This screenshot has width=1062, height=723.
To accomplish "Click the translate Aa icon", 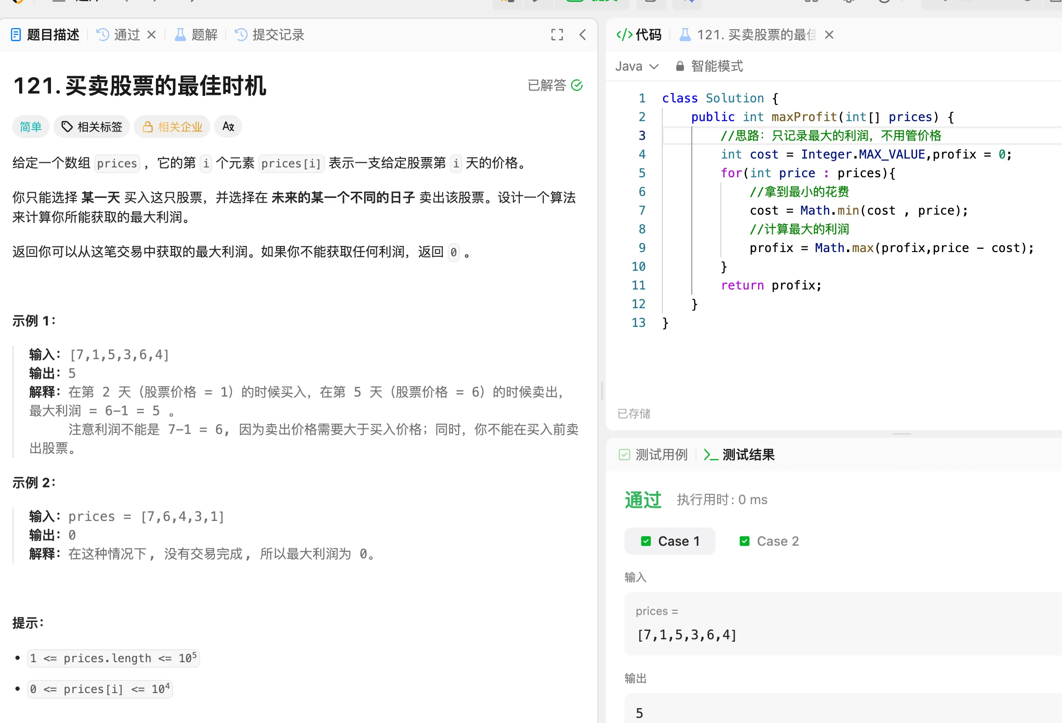I will point(228,127).
